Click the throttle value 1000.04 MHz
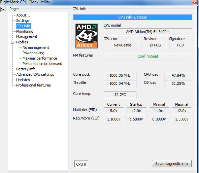This screenshot has height=173, width=199. (120, 83)
